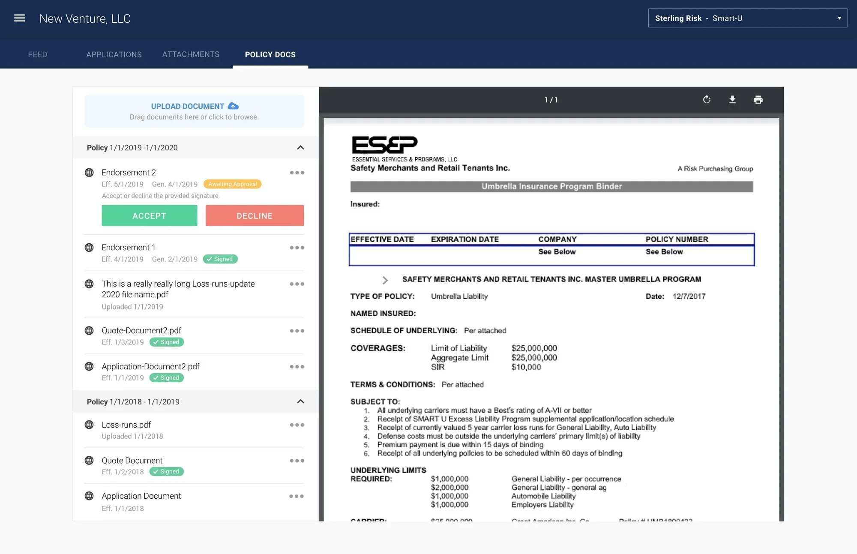Collapse Policy 1/1/2018 - 1/1/2019 section
The height and width of the screenshot is (554, 857).
click(x=300, y=401)
